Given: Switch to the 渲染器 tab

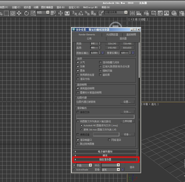Looking at the screenshot, I should coord(123,39).
